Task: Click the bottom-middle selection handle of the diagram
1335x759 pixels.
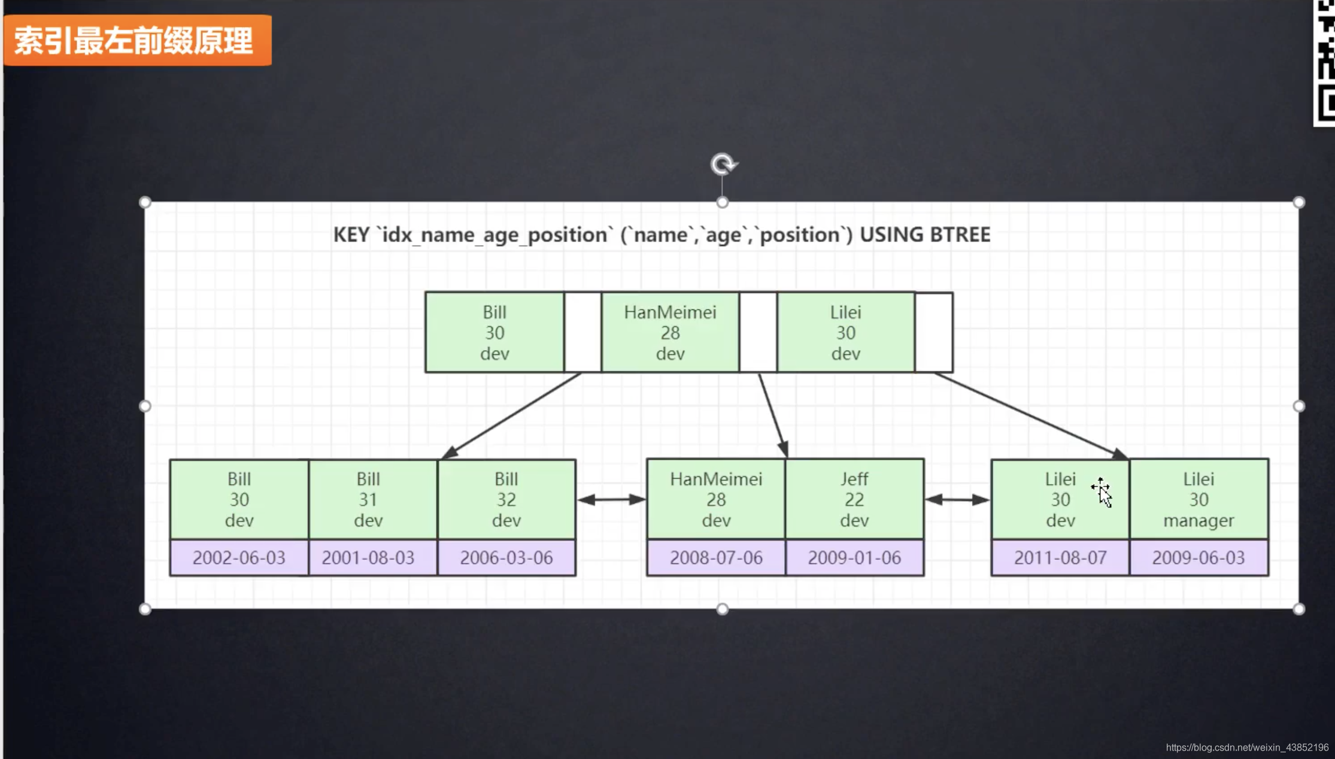Action: (723, 609)
